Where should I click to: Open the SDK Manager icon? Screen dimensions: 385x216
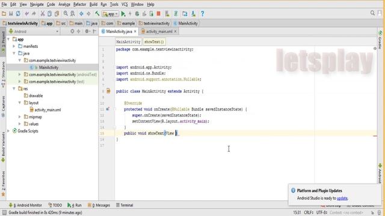pyautogui.click(x=194, y=14)
